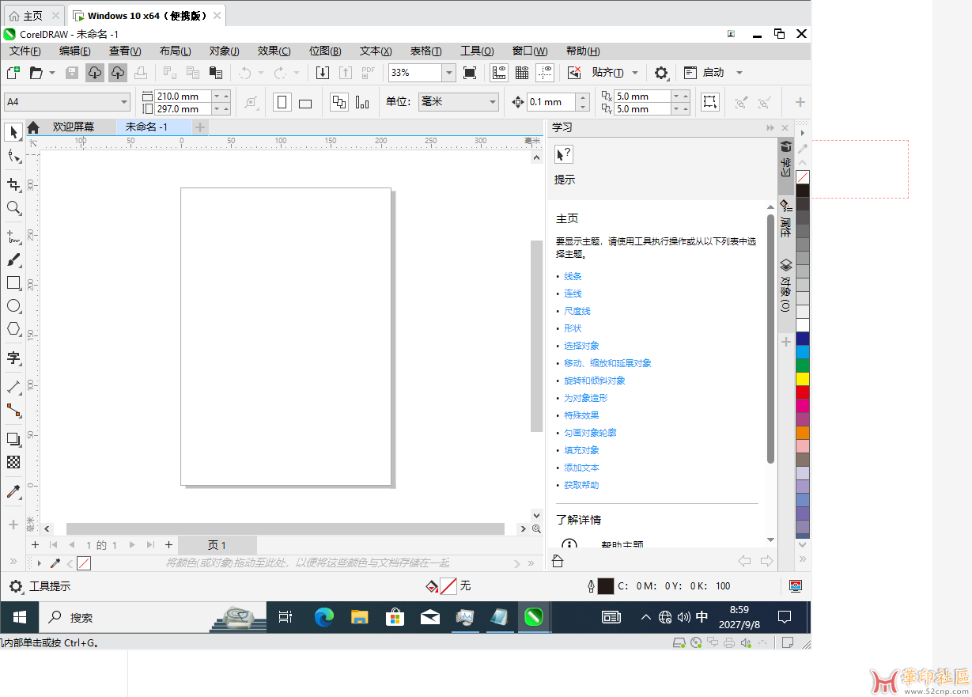The height and width of the screenshot is (697, 972).
Task: Open Options via the gear toolbar icon
Action: [x=661, y=73]
